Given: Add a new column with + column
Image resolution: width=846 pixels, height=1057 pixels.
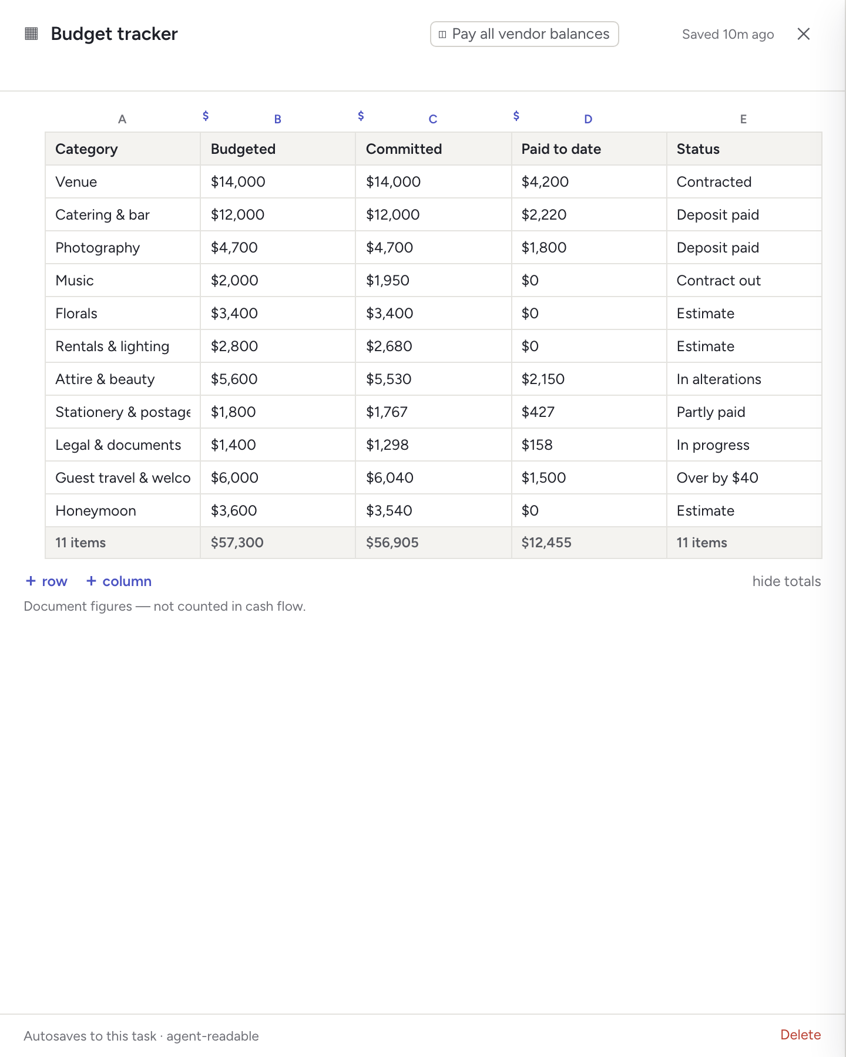Looking at the screenshot, I should tap(119, 581).
